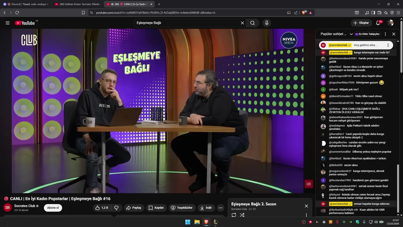Open site settings icon in address bar
The width and height of the screenshot is (403, 227).
tap(91, 13)
